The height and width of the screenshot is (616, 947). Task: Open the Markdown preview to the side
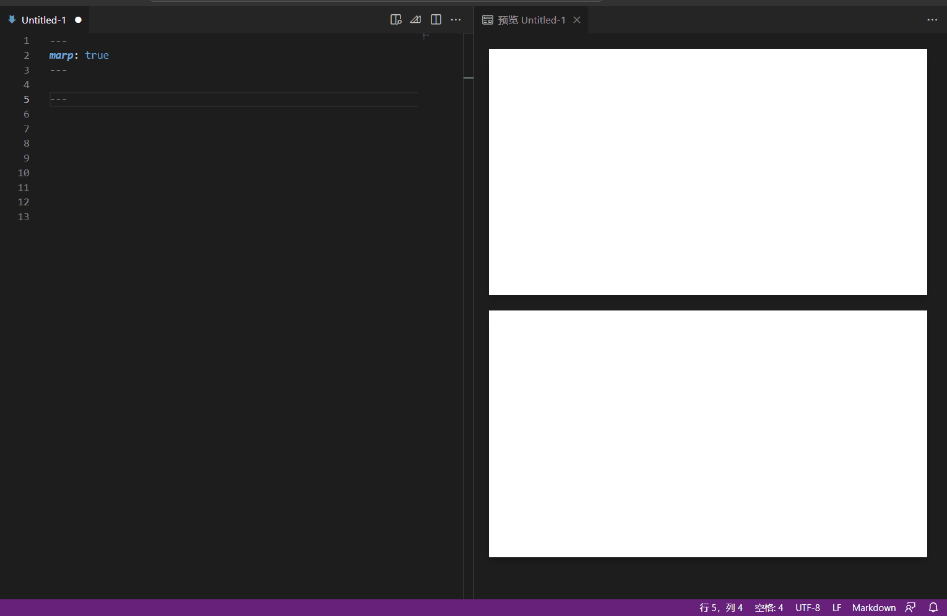(x=396, y=19)
